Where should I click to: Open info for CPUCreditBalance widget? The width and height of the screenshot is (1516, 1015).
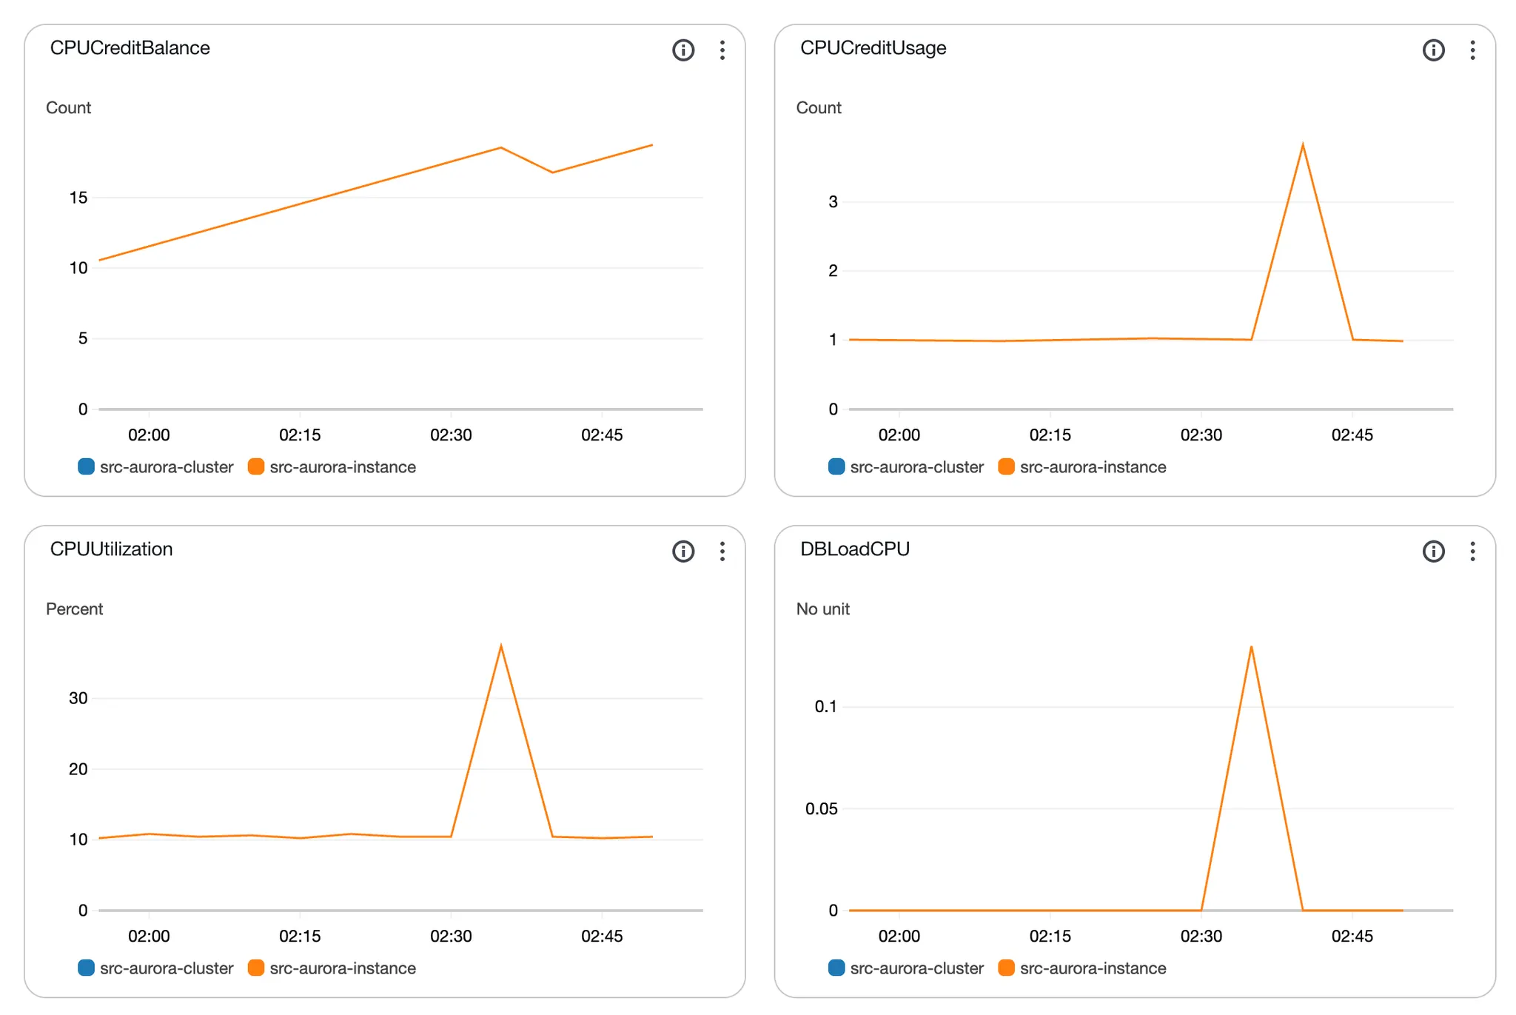682,50
